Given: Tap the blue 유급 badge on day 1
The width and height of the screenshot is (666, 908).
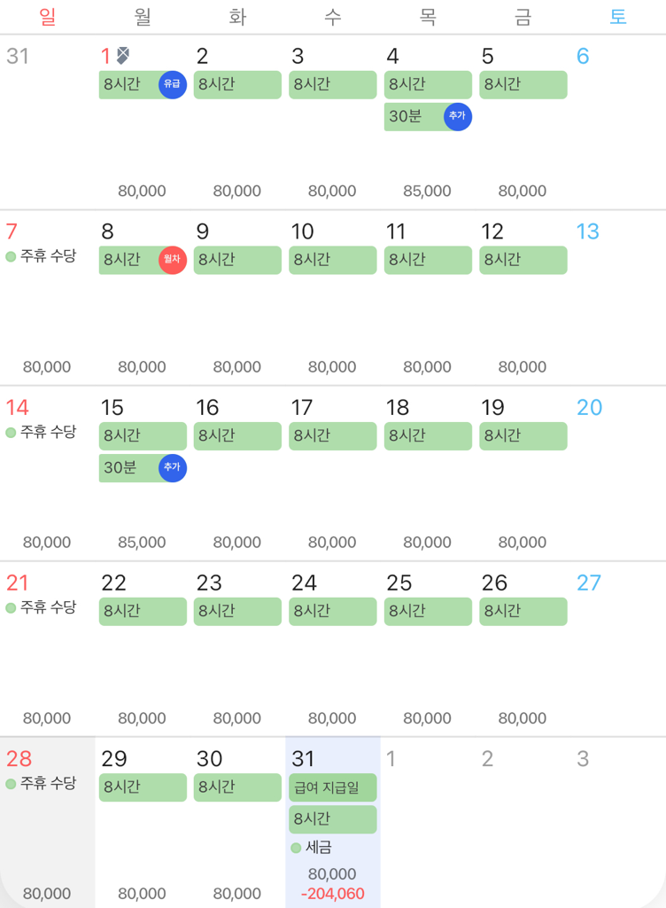Looking at the screenshot, I should [x=173, y=85].
